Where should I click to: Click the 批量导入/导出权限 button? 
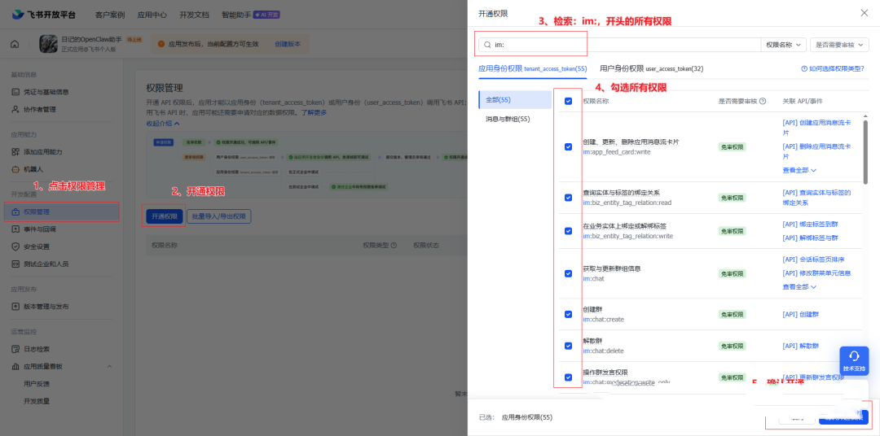pos(219,216)
